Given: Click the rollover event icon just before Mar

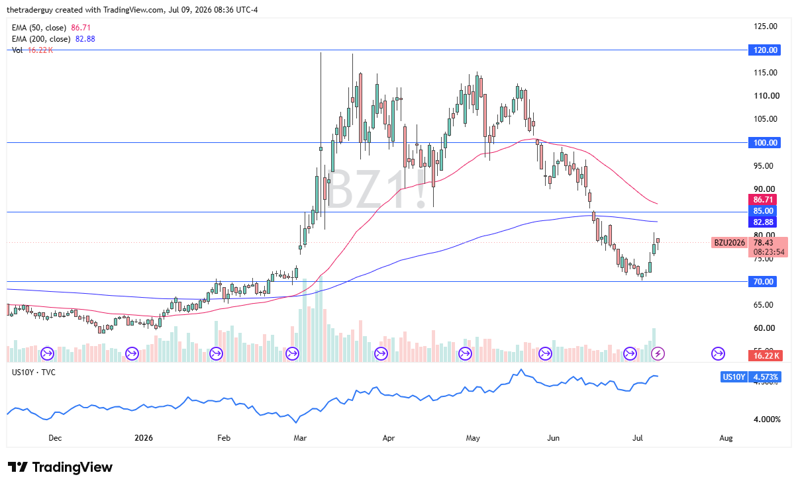Looking at the screenshot, I should 292,354.
